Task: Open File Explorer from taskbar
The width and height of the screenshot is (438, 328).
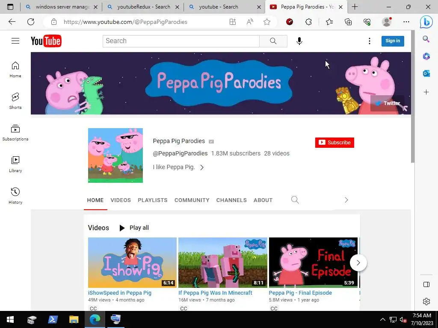Action: [x=74, y=319]
